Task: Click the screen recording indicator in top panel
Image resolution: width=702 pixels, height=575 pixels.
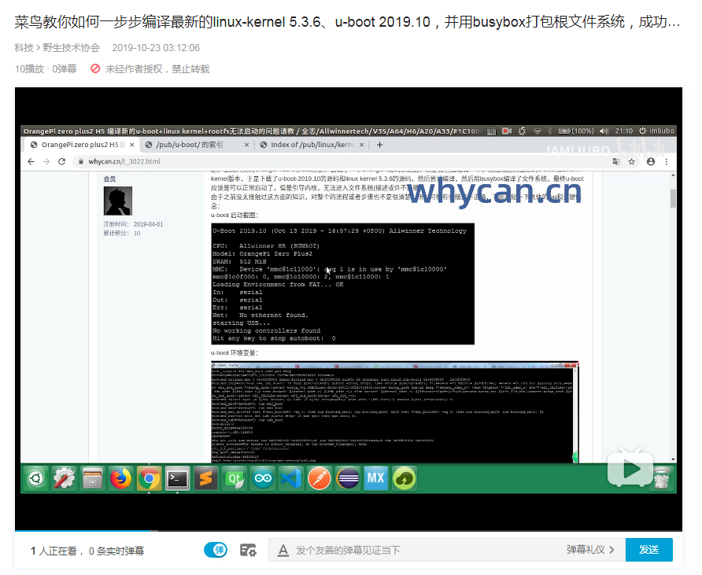Action: [507, 131]
